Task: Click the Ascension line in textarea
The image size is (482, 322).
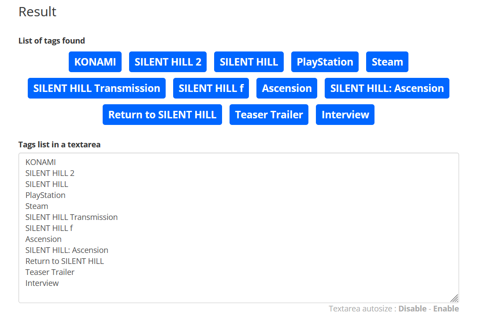Action: point(43,239)
